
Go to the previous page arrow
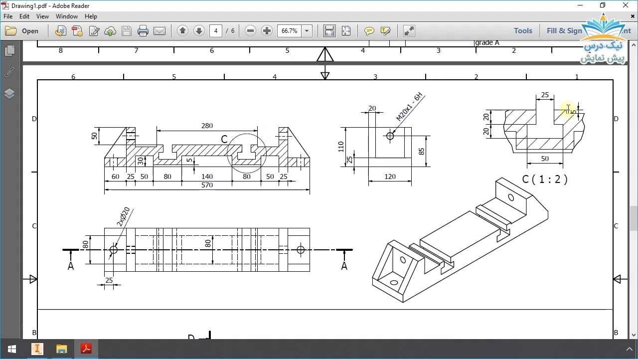(182, 31)
